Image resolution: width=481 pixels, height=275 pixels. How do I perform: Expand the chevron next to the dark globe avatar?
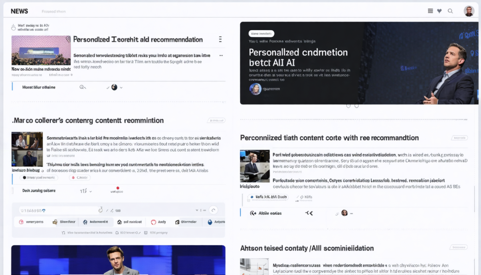pyautogui.click(x=121, y=87)
